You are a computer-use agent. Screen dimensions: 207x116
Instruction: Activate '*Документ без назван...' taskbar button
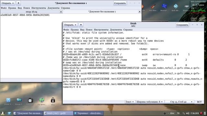28,113
